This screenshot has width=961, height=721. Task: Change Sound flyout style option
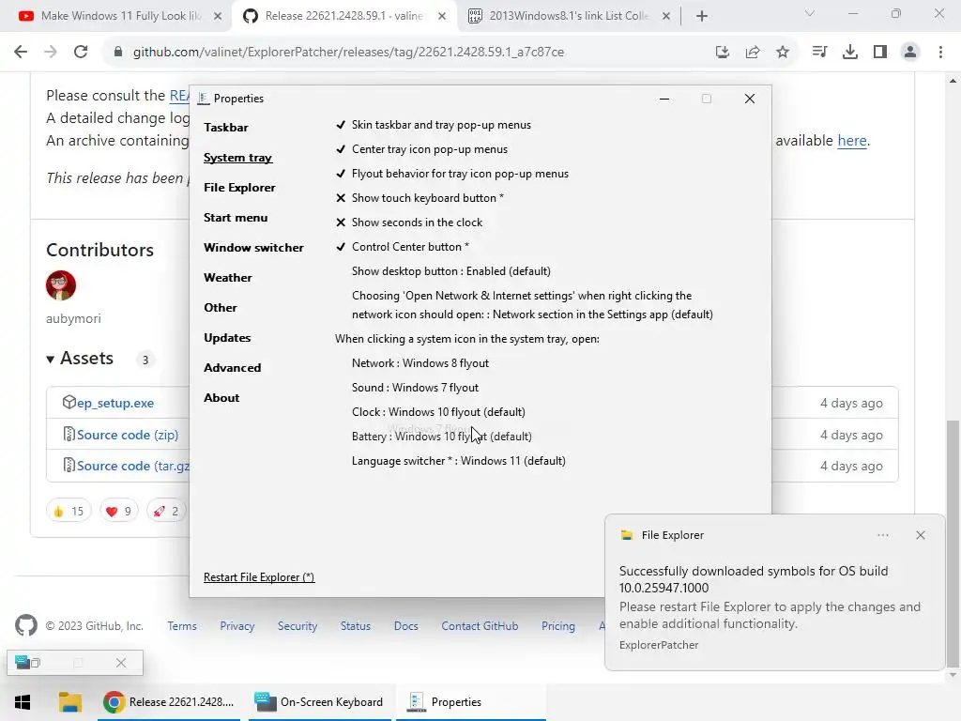click(415, 388)
